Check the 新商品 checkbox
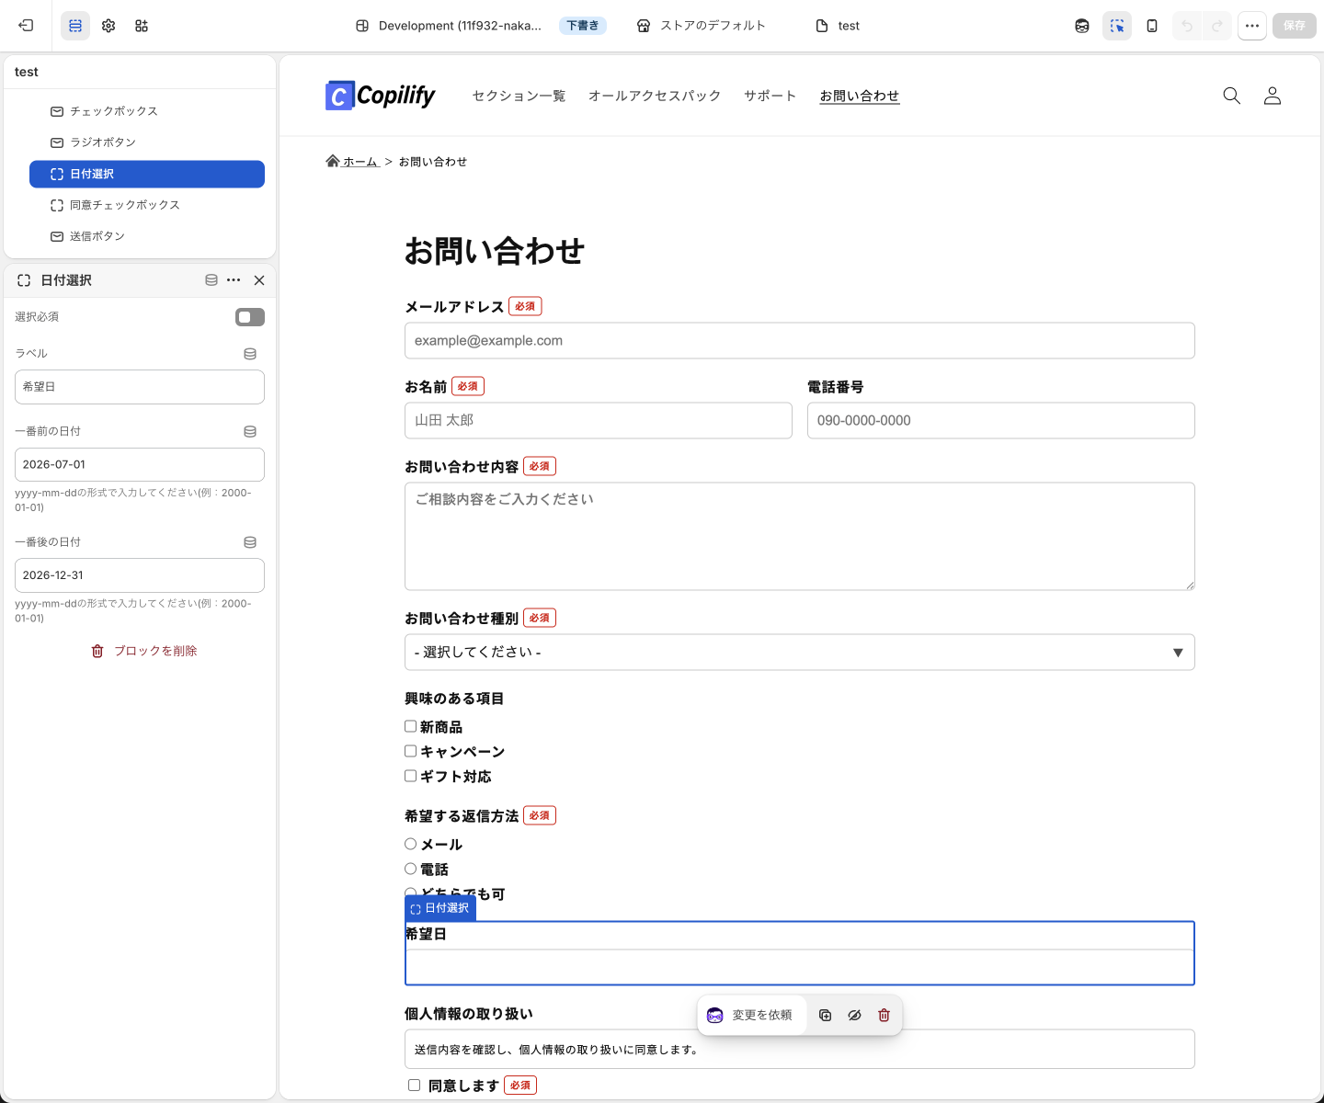 coord(411,727)
